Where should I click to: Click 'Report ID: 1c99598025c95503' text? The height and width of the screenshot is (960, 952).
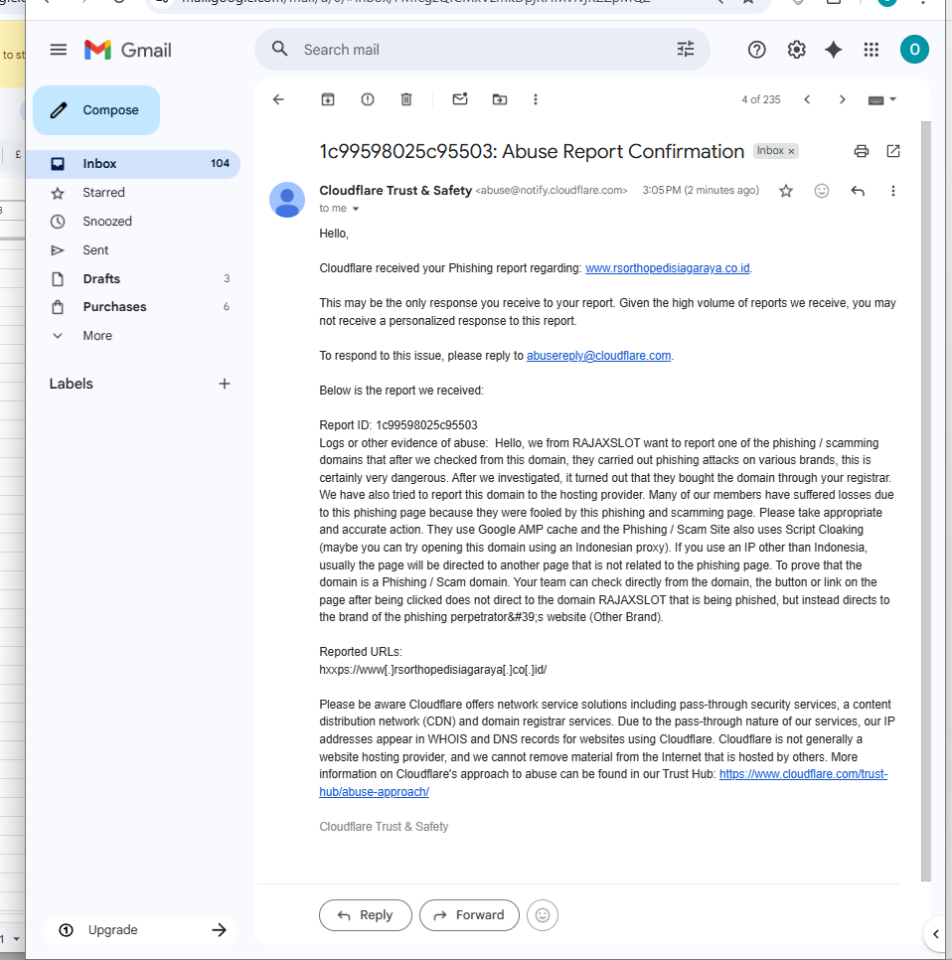(397, 425)
